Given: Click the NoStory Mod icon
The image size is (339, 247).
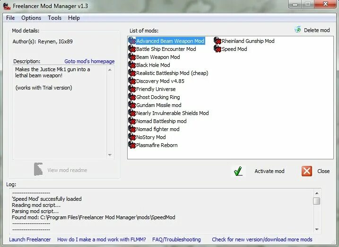Looking at the screenshot, I should (x=132, y=137).
